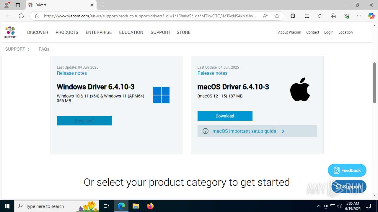The image size is (378, 212).
Task: Click the address bar URL field
Action: (150, 16)
